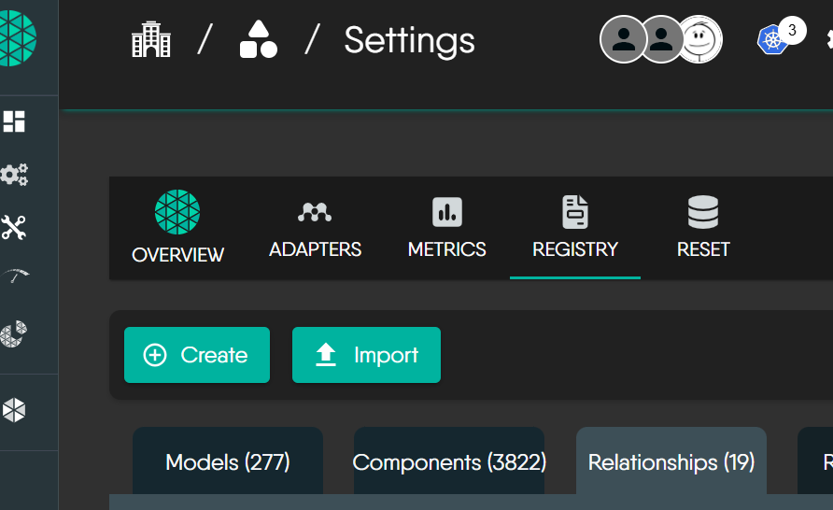Open Kubernetes contexts icon with badge 3
The image size is (833, 510).
(772, 39)
